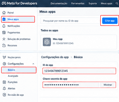Click the Mostrar button for secret key
Image resolution: width=119 pixels, height=102 pixels.
pos(108,85)
